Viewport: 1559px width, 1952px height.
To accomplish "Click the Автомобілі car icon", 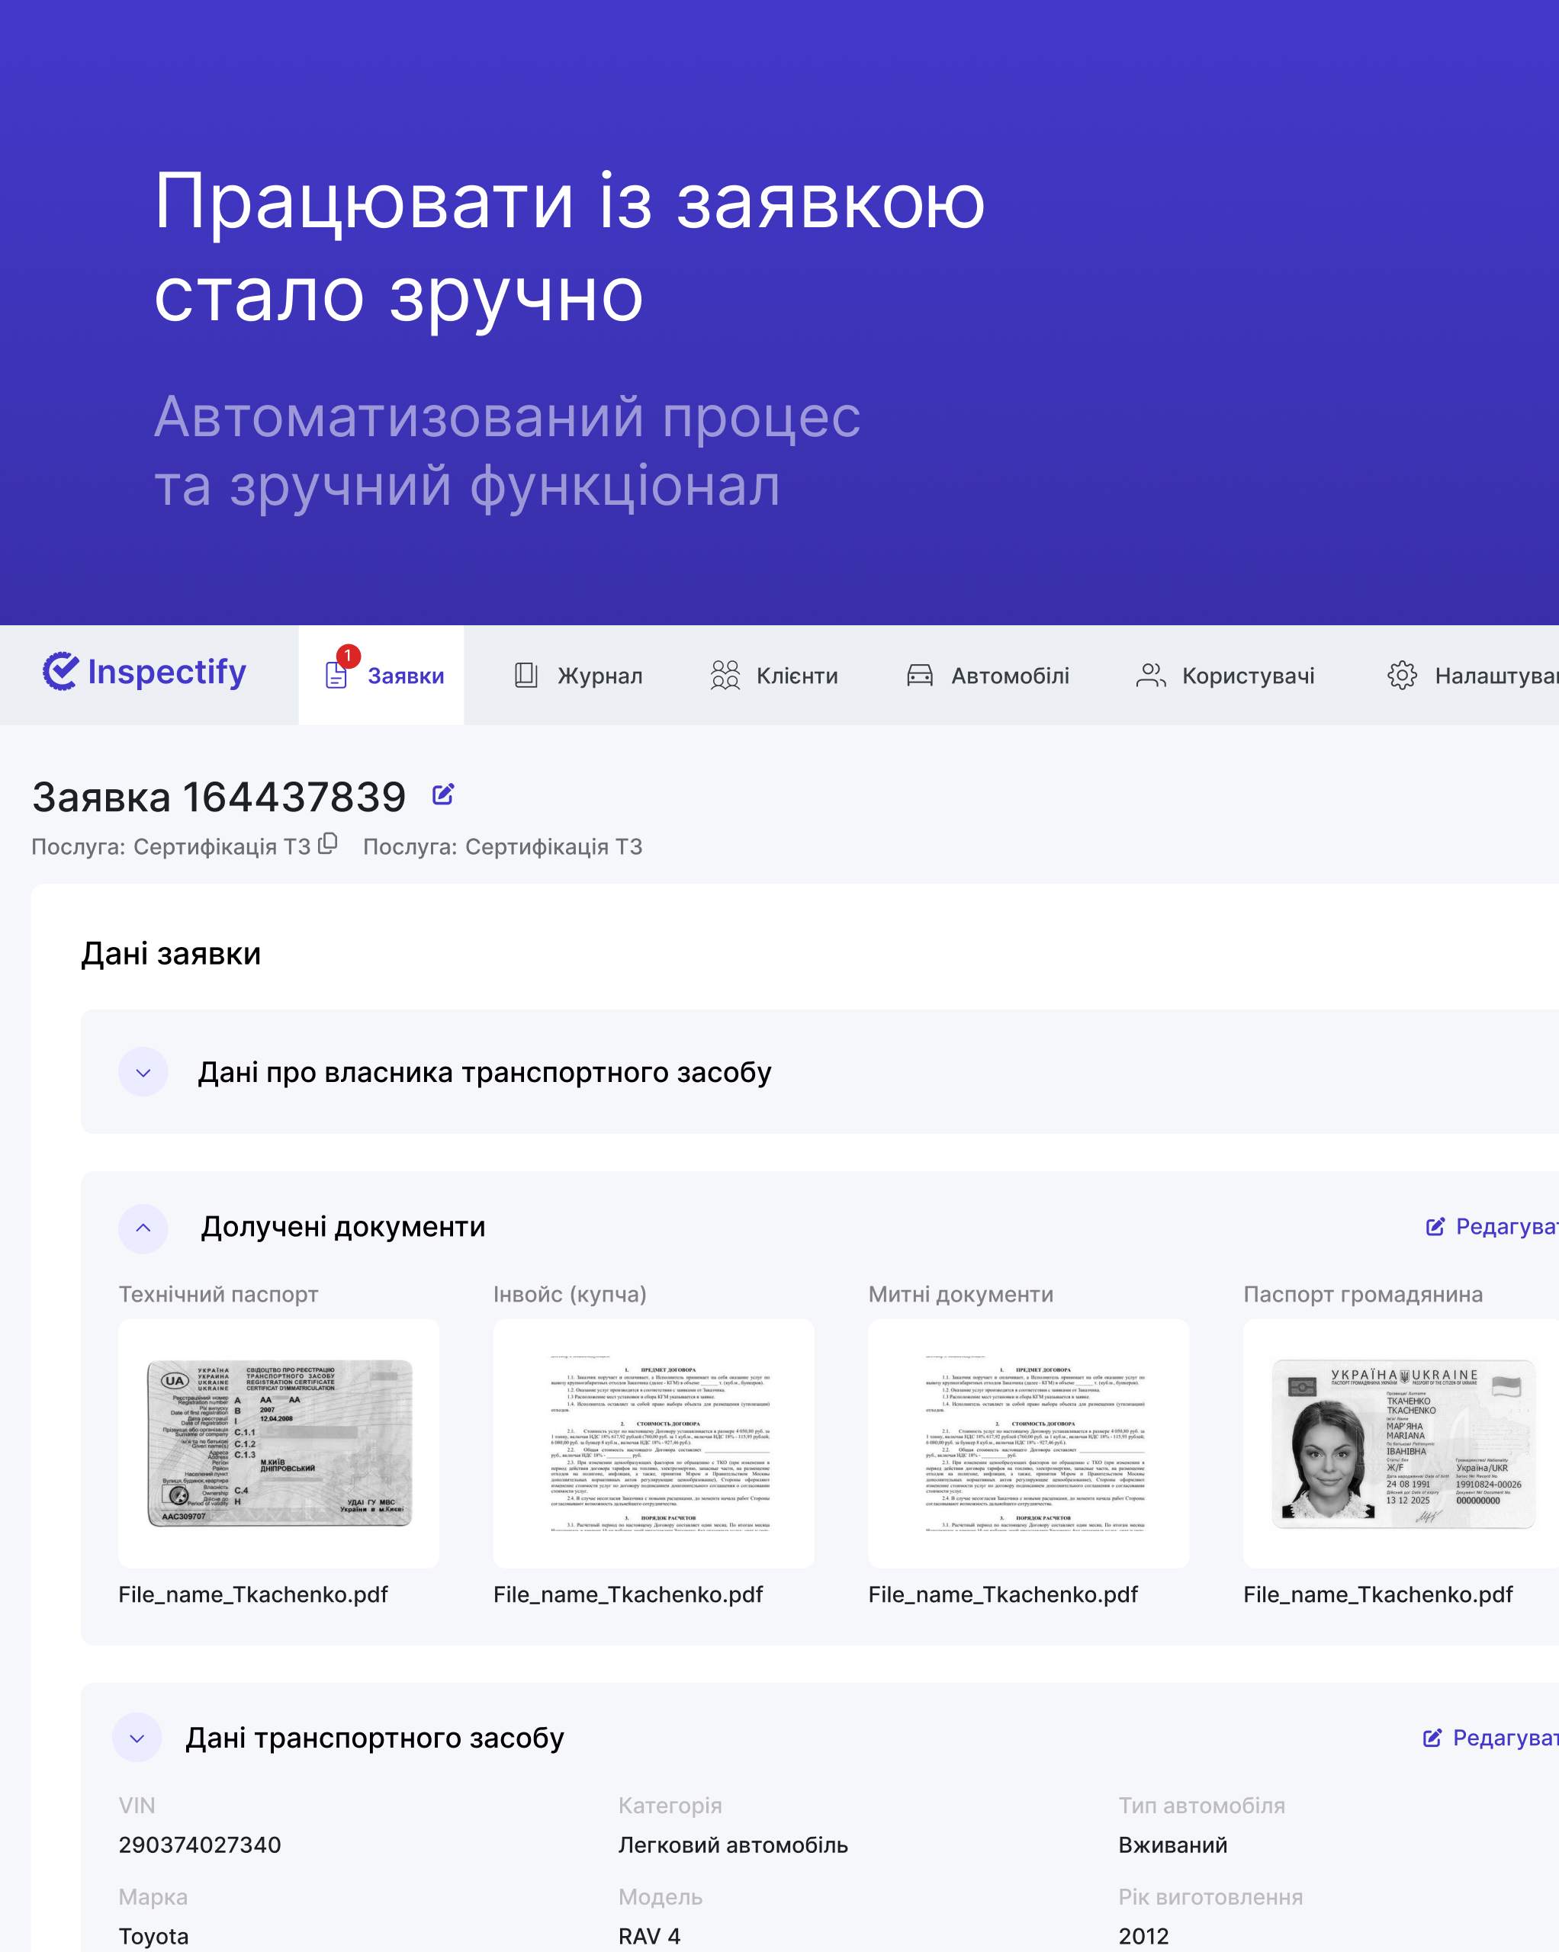I will tap(919, 676).
